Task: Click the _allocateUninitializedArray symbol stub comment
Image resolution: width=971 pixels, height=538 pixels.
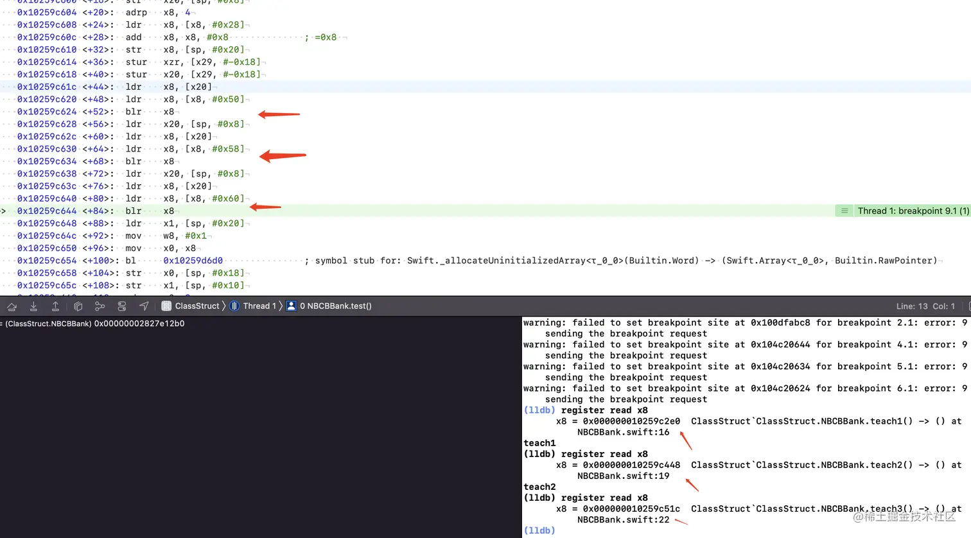Action: click(621, 261)
